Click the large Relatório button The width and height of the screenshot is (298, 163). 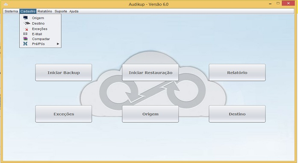point(237,73)
